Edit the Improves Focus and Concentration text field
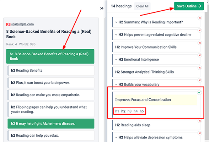Viewport: 209px width, 142px height. pos(156,100)
